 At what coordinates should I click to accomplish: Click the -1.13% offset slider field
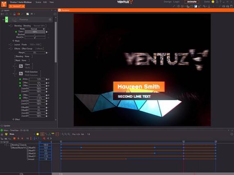(x=37, y=98)
